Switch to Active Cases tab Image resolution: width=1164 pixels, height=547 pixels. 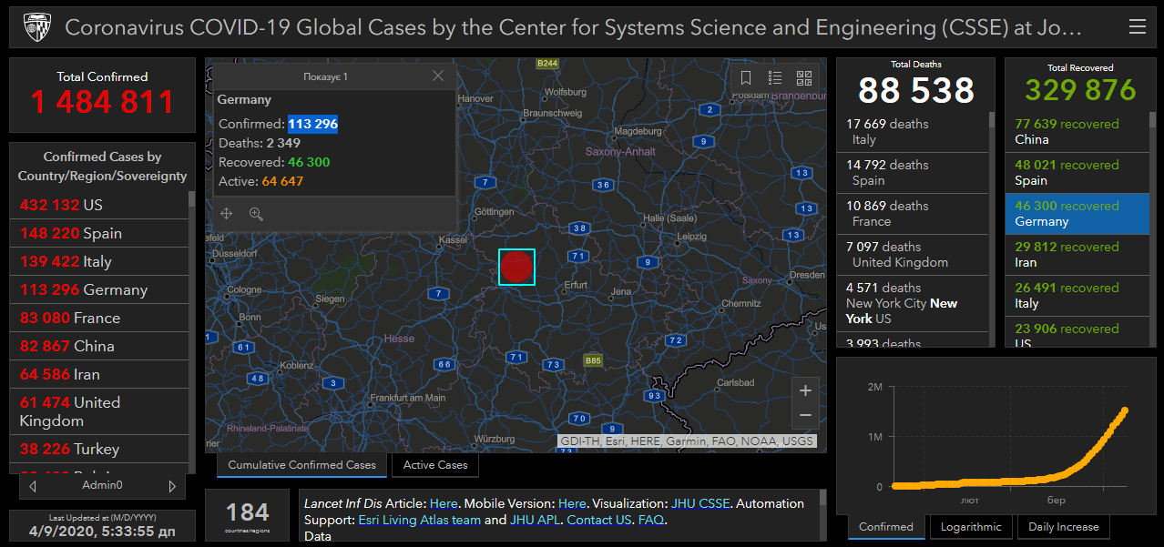435,465
